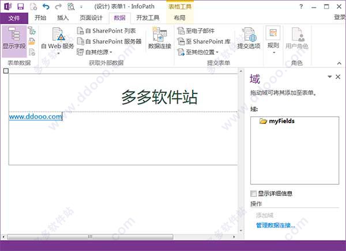
Task: Click the 多多软件站 title text
Action: tap(160, 97)
